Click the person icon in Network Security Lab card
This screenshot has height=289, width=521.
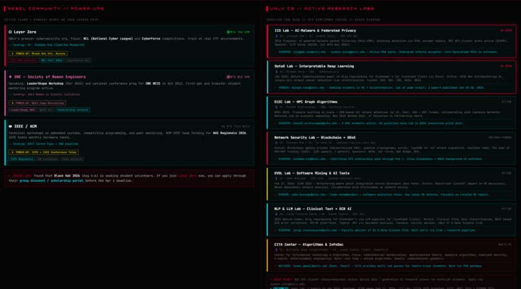[x=276, y=142]
